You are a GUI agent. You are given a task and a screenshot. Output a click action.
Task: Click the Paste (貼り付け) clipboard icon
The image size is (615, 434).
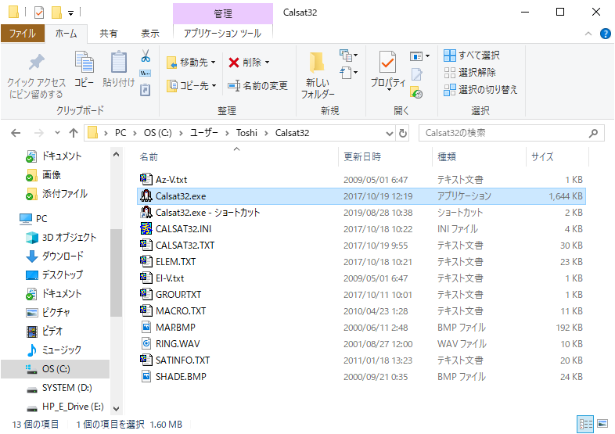119,62
